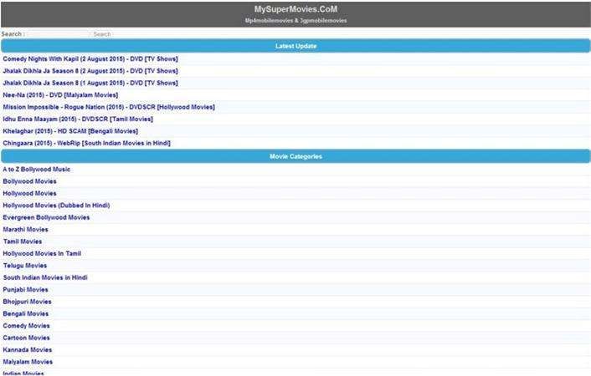Select Hollywood Movies (Dubbed In Hindi) category
This screenshot has height=376, width=591.
point(56,206)
